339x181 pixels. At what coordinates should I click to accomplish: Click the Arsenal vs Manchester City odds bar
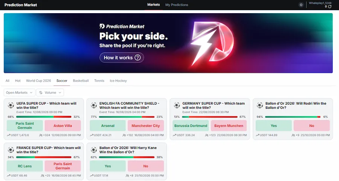click(127, 117)
